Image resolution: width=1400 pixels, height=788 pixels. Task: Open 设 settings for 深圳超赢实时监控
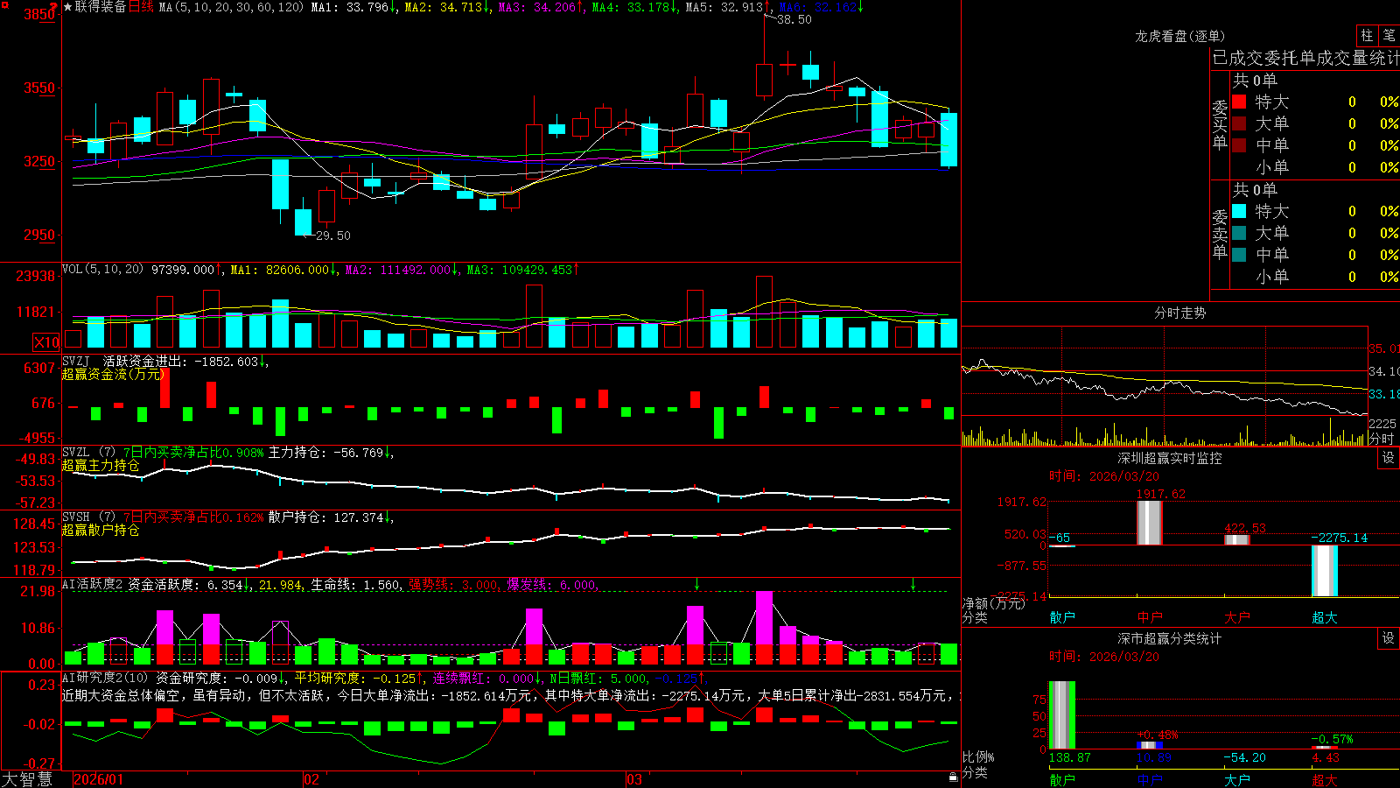coord(1389,458)
